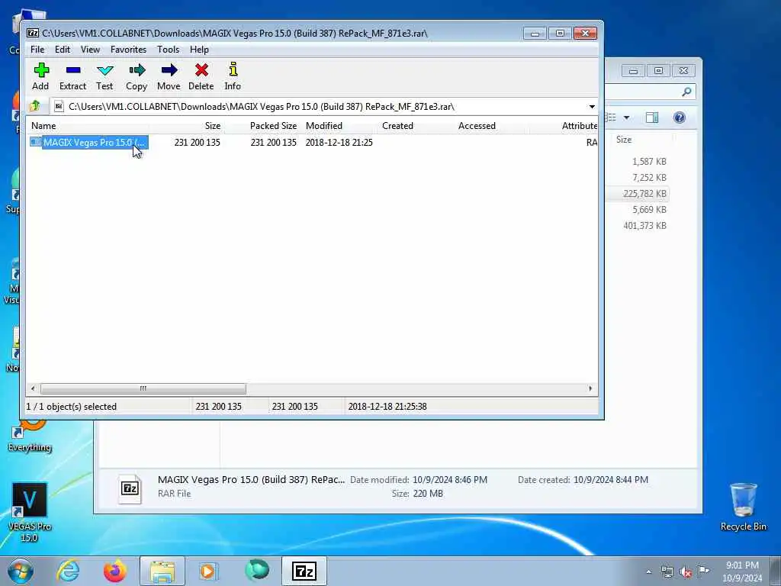Click the taskbar clock showing 9:01 PM

(x=742, y=572)
